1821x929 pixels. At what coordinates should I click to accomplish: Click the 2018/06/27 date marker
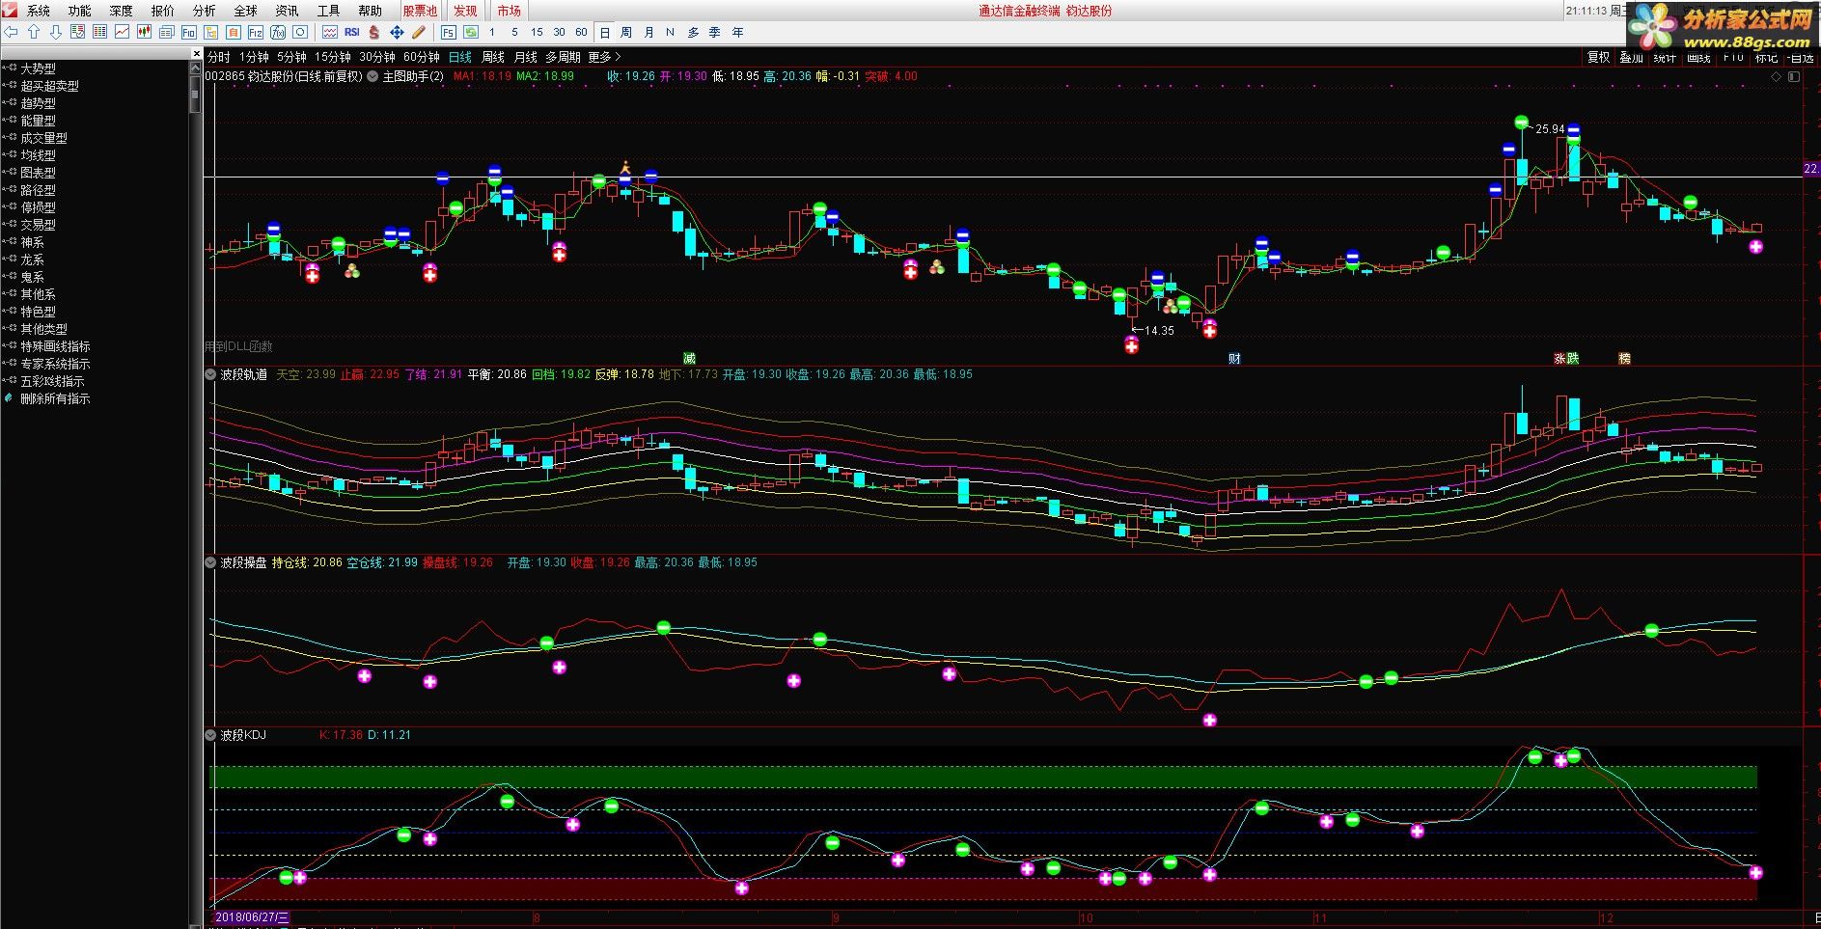[250, 917]
